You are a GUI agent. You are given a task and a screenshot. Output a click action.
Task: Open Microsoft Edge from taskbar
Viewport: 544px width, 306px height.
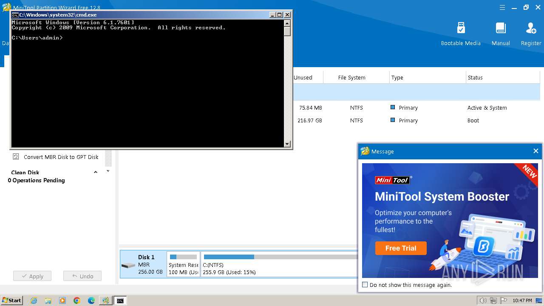91,300
